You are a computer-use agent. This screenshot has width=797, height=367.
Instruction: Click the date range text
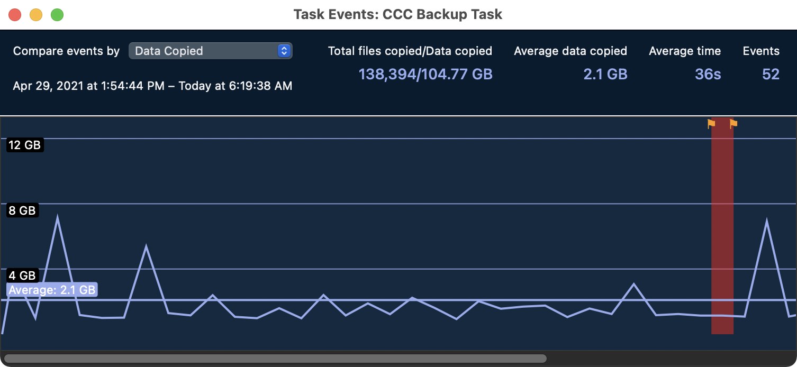click(x=152, y=86)
